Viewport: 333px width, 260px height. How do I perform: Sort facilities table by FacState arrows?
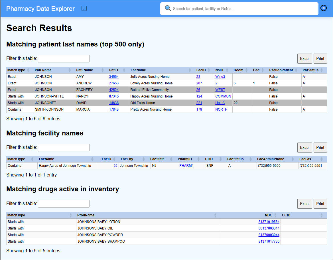[171, 159]
